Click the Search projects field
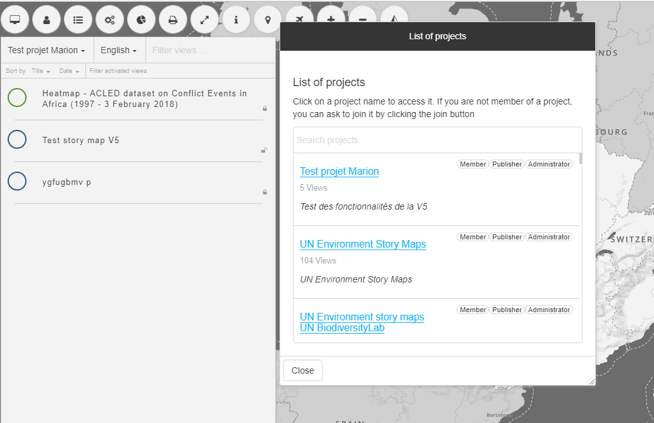Image resolution: width=654 pixels, height=423 pixels. (x=438, y=141)
